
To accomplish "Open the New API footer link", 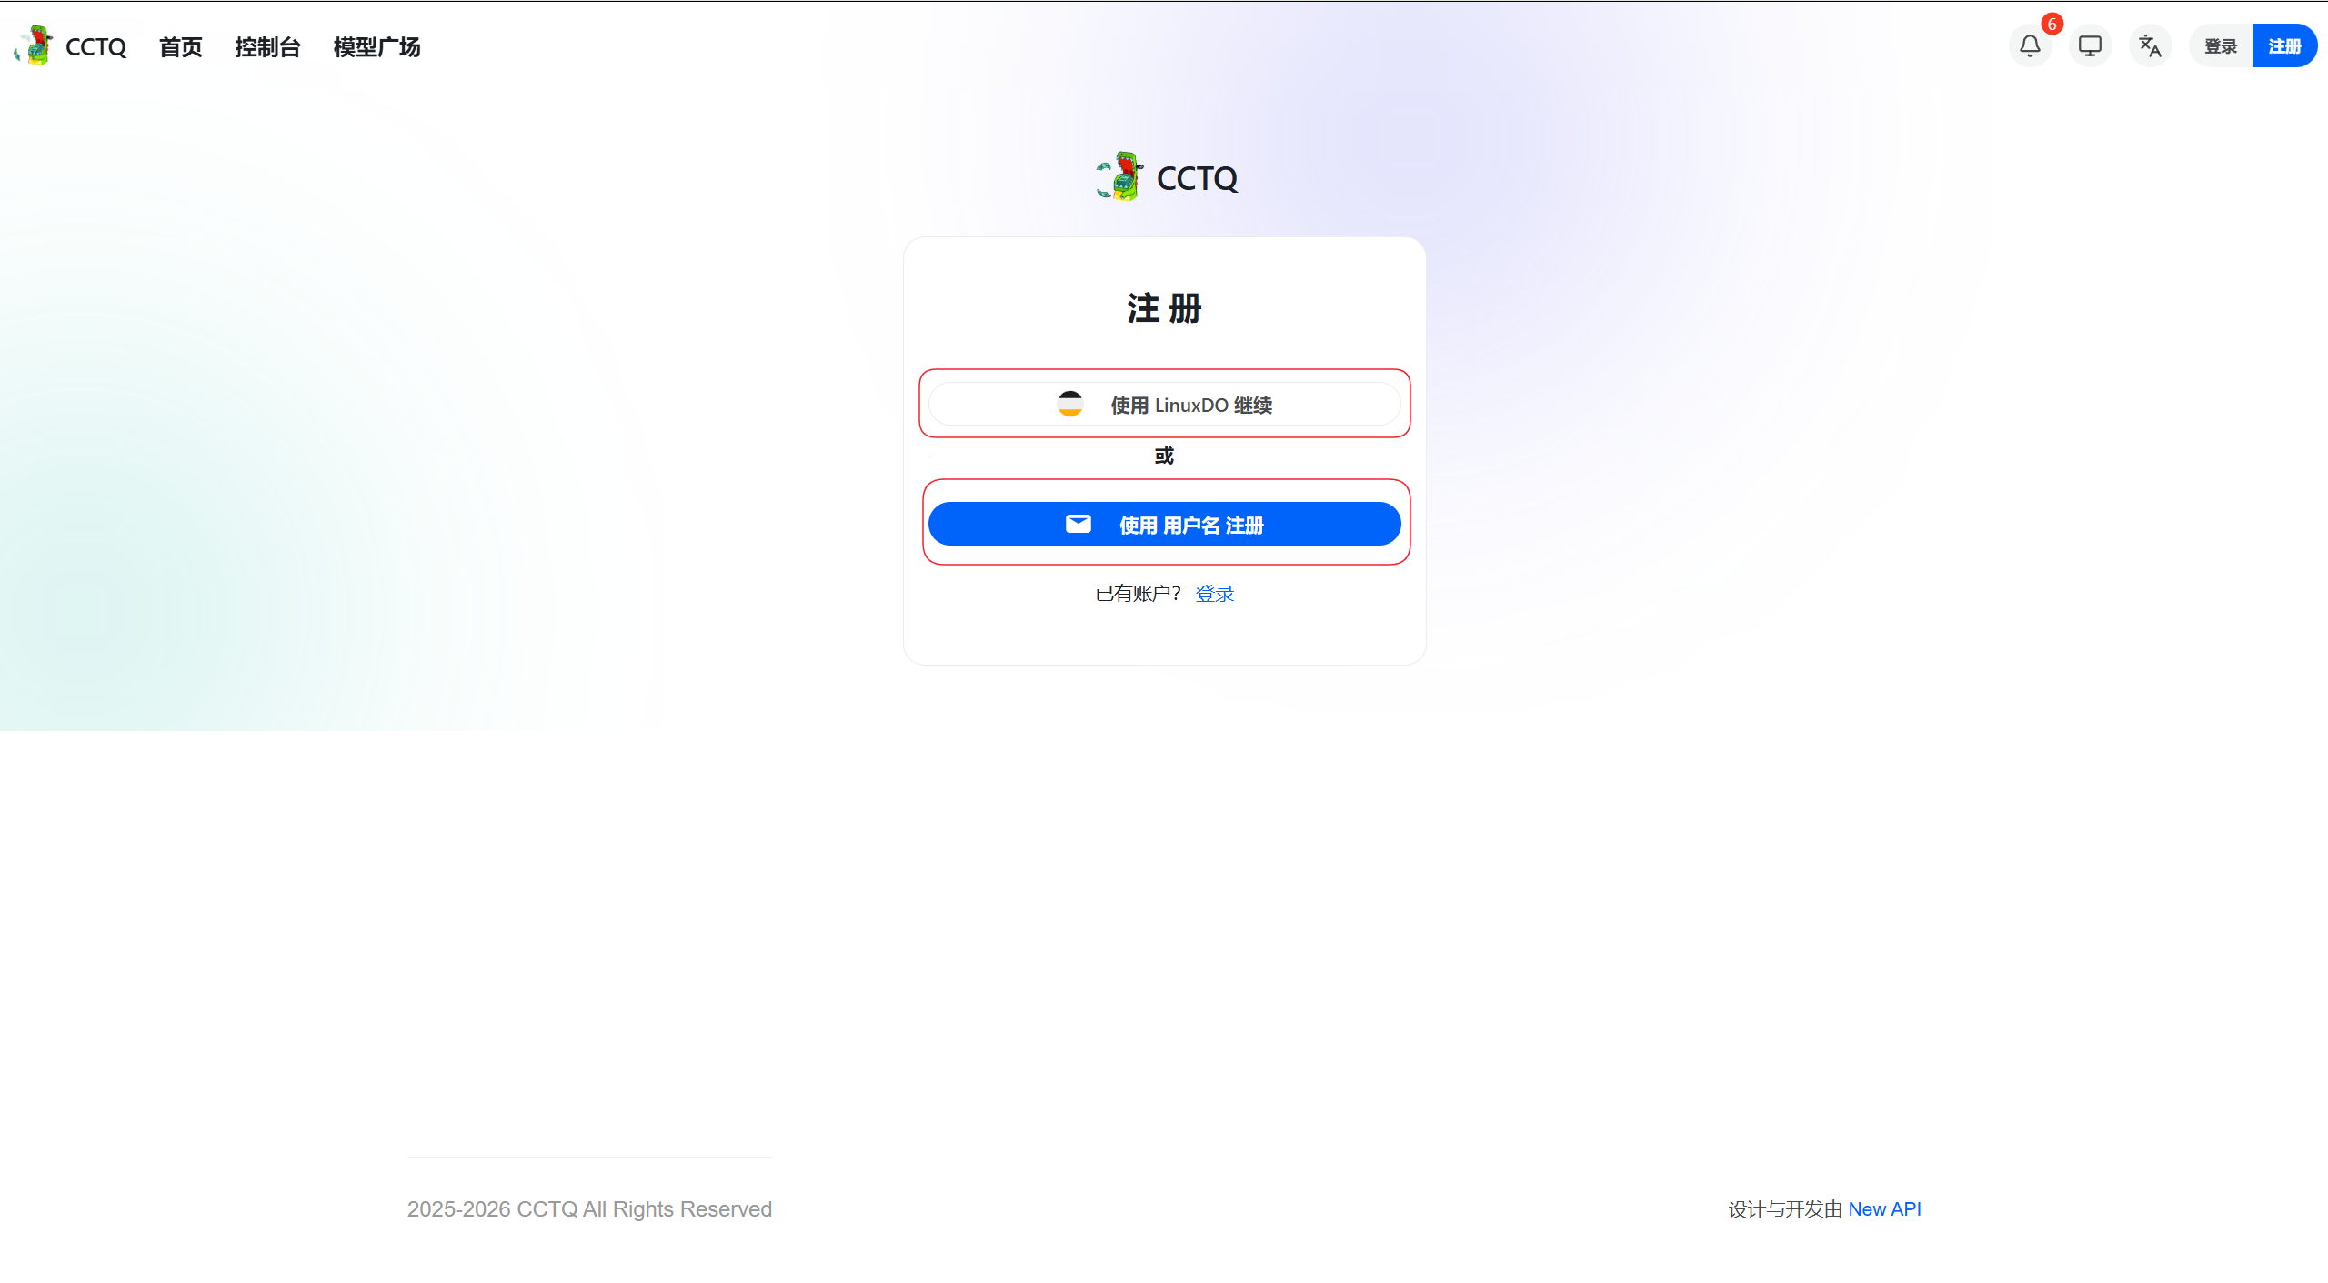I will [x=1884, y=1209].
